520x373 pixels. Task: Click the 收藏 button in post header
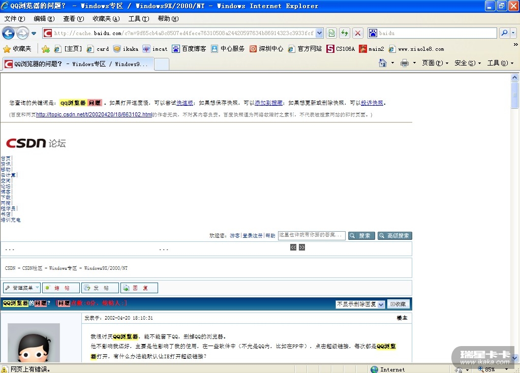(x=398, y=304)
